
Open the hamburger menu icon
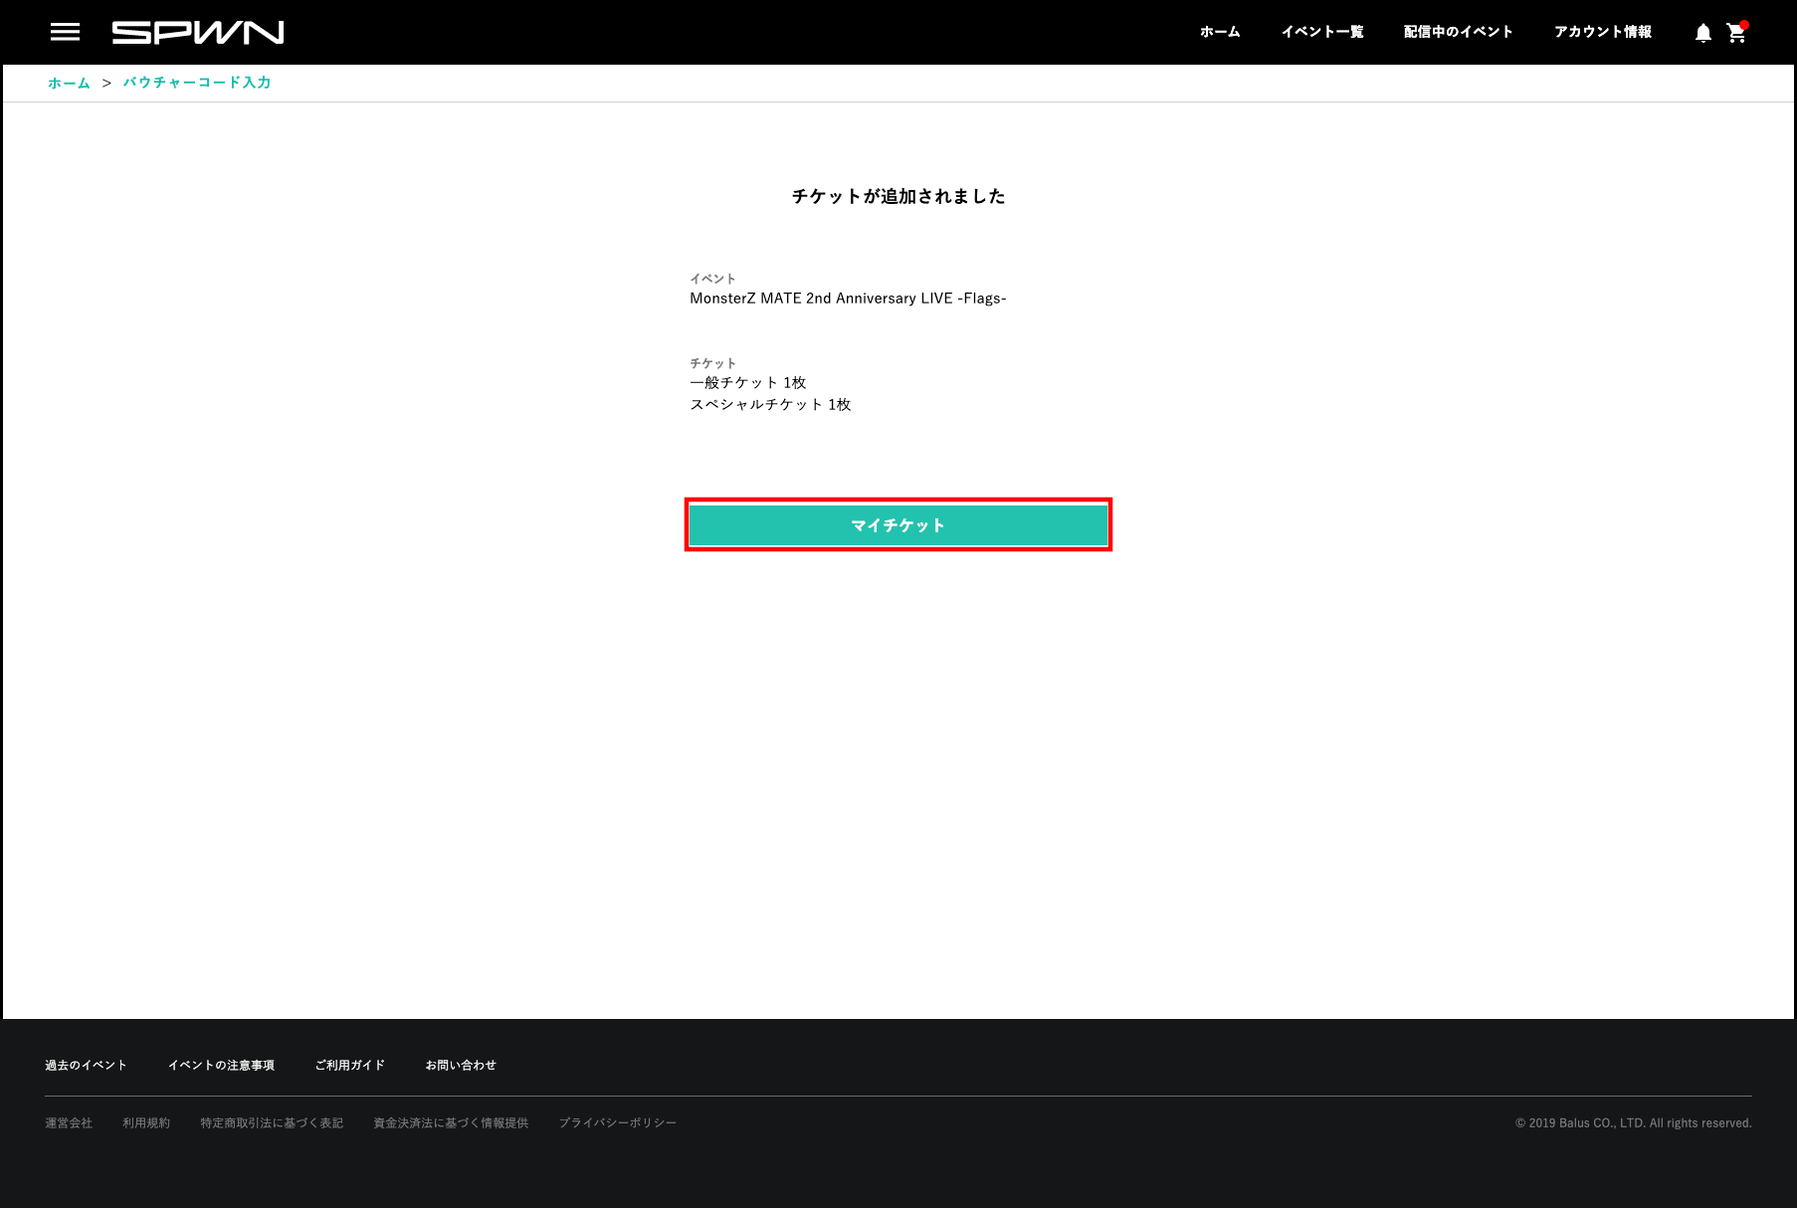click(65, 32)
